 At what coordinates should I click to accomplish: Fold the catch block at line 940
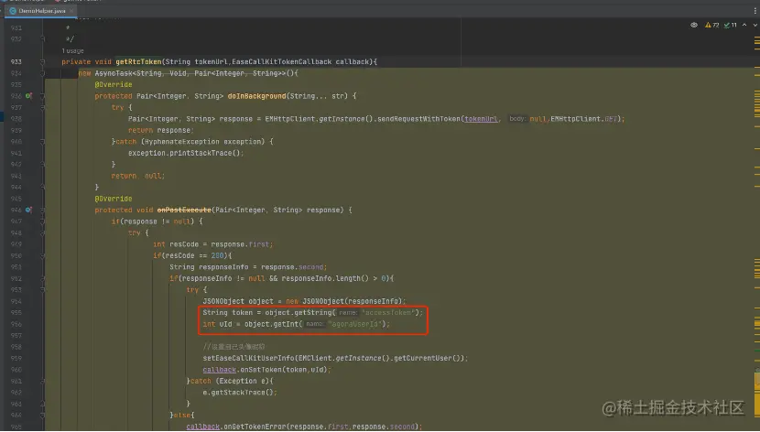(43, 142)
